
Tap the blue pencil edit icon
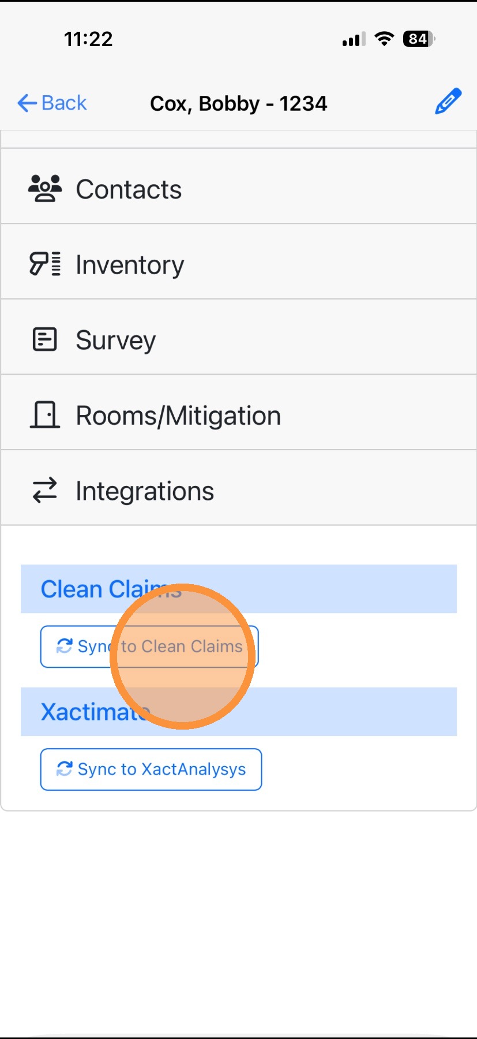(x=448, y=102)
